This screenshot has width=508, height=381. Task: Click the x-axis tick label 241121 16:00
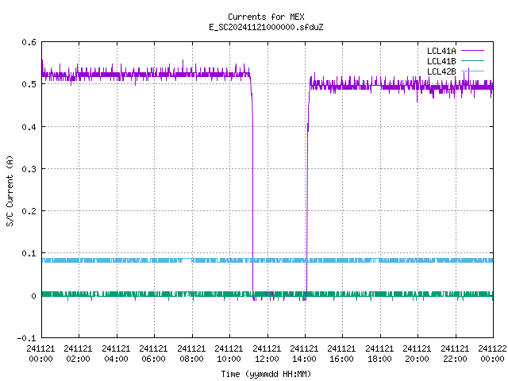(x=341, y=354)
